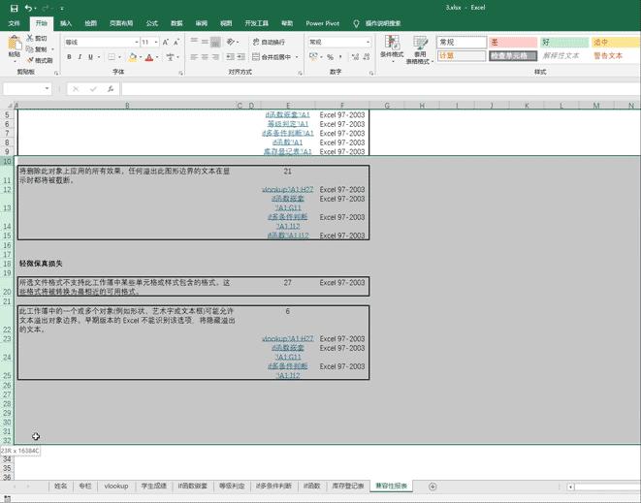Switch to the vlookup sheet tab
The width and height of the screenshot is (641, 503).
click(x=116, y=487)
